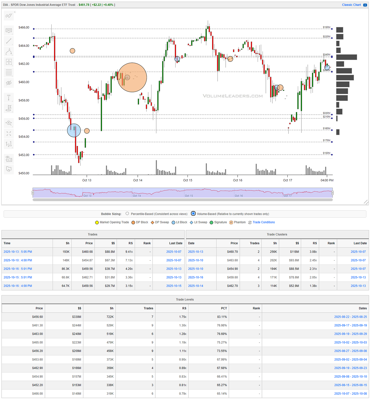Open trade 2025-10-10 : 4:00 PM
370x399 pixels.
tap(18, 260)
